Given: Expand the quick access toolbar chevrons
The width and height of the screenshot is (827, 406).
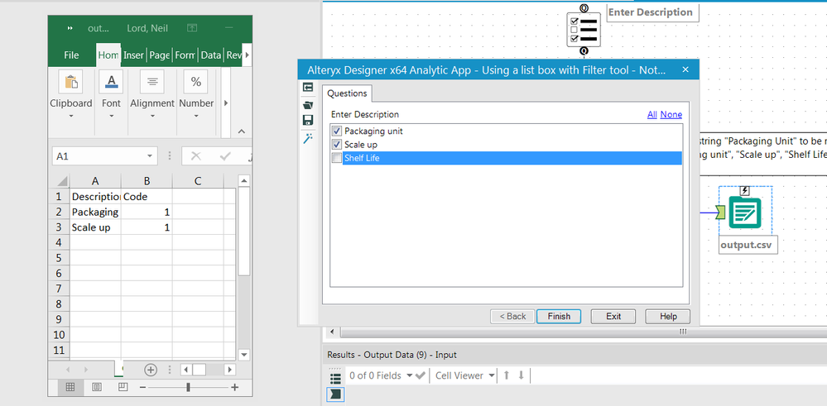Looking at the screenshot, I should tap(70, 28).
